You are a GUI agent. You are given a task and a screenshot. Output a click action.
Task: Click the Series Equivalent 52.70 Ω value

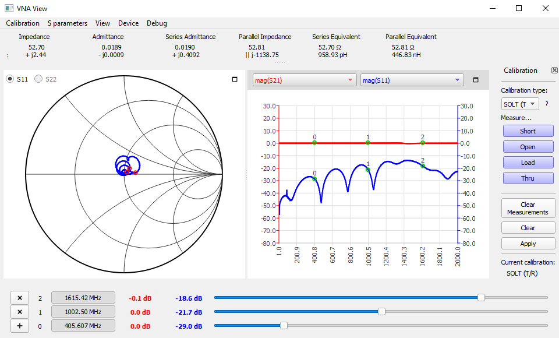(330, 47)
